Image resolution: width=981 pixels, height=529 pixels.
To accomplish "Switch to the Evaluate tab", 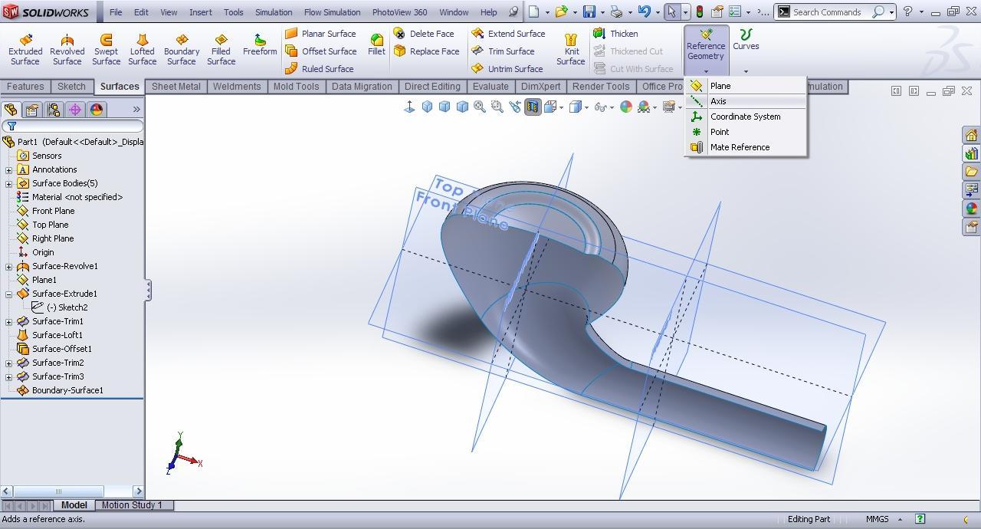I will pos(490,87).
